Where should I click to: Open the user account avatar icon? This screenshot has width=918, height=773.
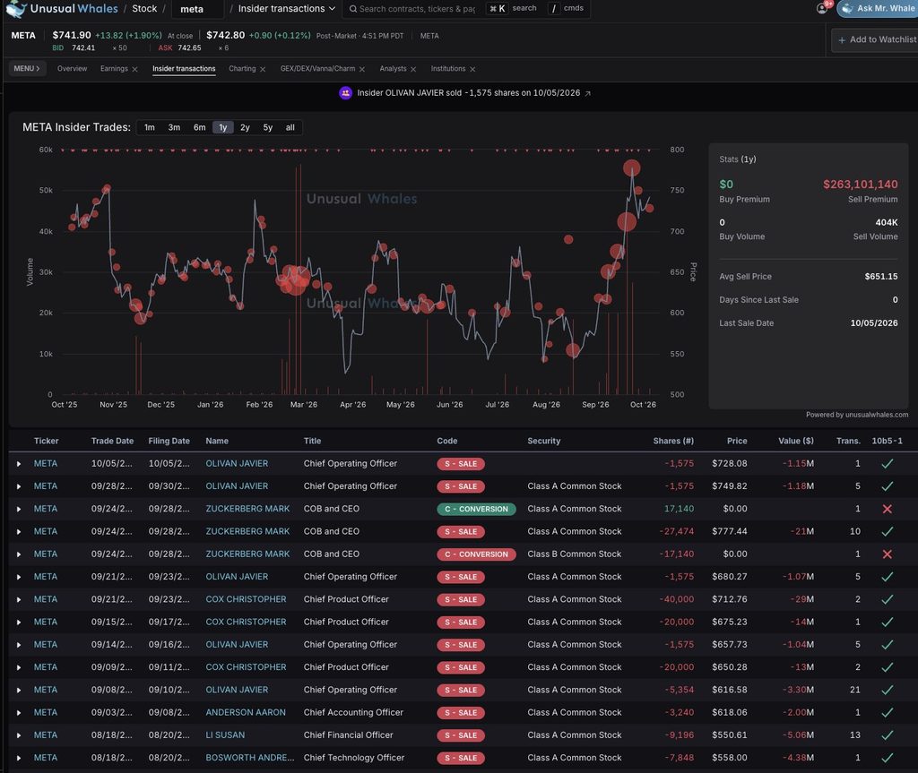[x=822, y=8]
